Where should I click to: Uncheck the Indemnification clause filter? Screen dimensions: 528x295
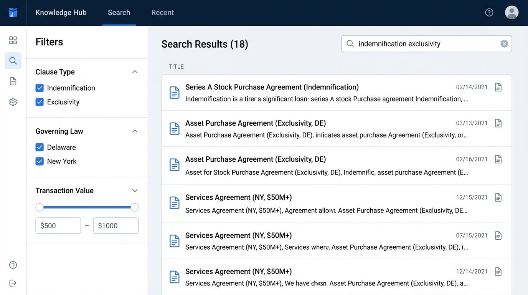click(x=40, y=88)
